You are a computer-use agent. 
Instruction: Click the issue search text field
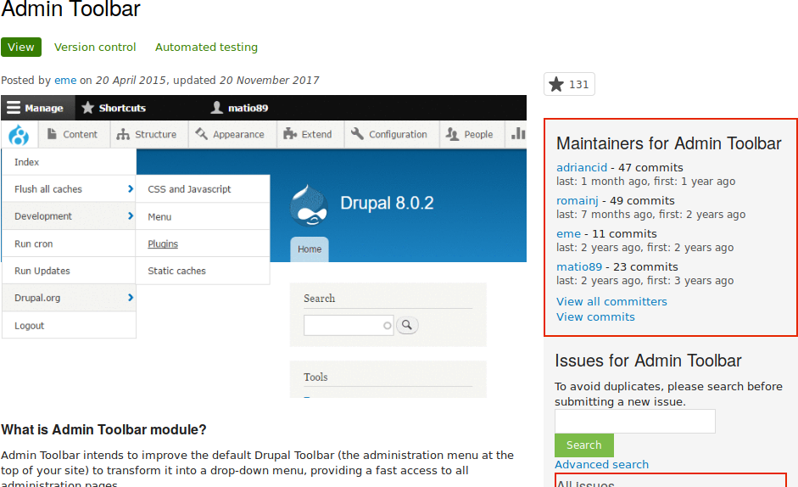coord(634,422)
